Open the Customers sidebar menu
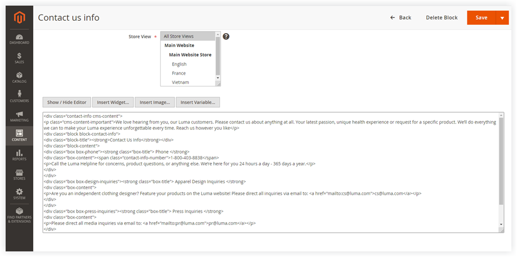The height and width of the screenshot is (257, 517). (x=19, y=97)
